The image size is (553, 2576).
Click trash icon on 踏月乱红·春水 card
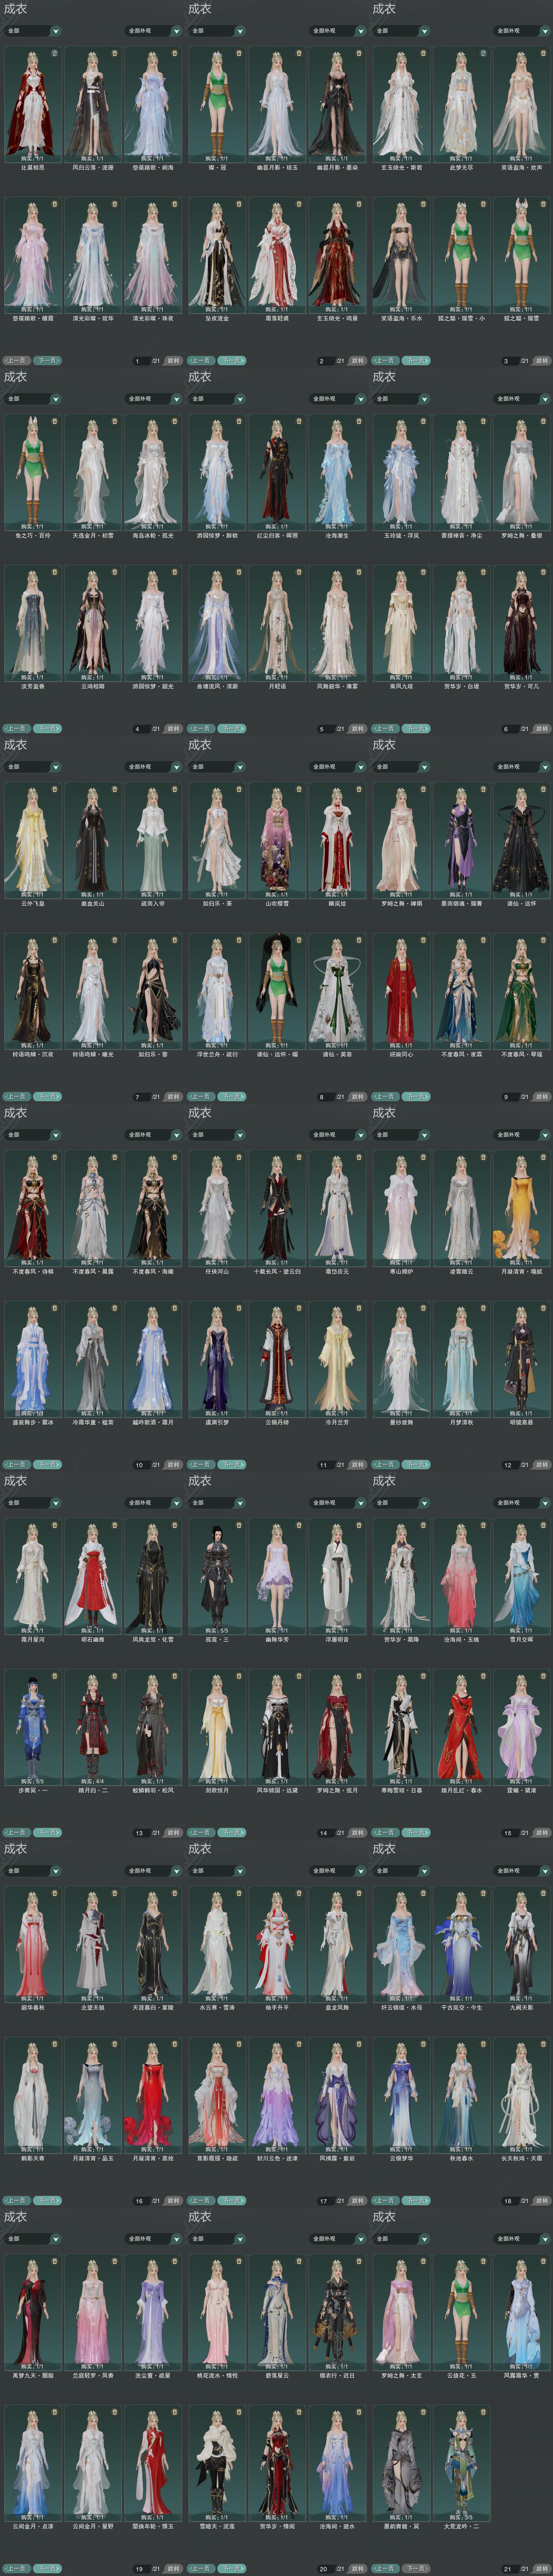483,1676
